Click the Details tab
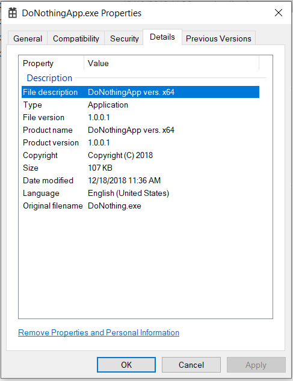293x381 pixels. (x=162, y=37)
